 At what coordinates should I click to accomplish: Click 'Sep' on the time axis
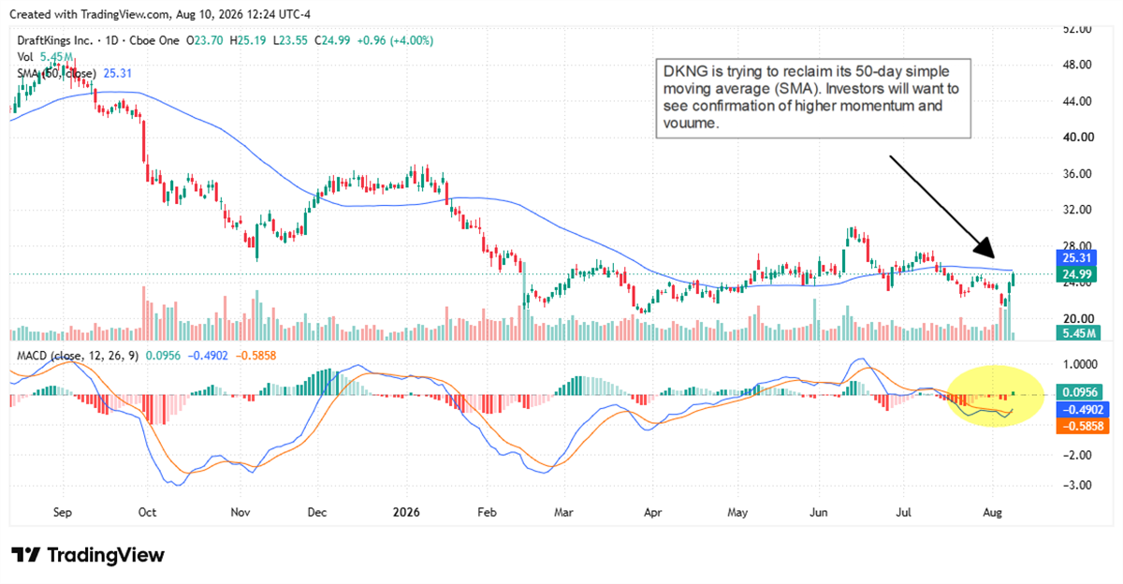[x=62, y=513]
